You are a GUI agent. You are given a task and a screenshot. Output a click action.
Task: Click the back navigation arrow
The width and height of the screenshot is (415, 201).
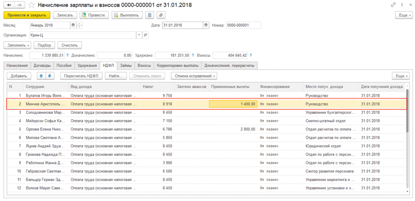coord(9,5)
